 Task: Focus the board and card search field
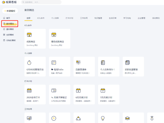coord(41,2)
